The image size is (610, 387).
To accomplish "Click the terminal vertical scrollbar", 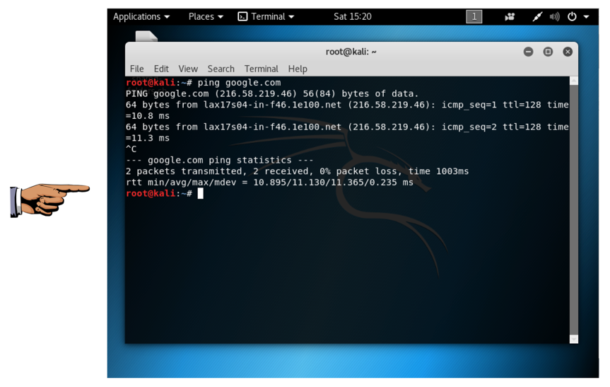I will 574,210.
